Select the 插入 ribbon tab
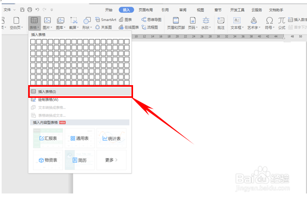Screen dimensions: 307x199 126,10
